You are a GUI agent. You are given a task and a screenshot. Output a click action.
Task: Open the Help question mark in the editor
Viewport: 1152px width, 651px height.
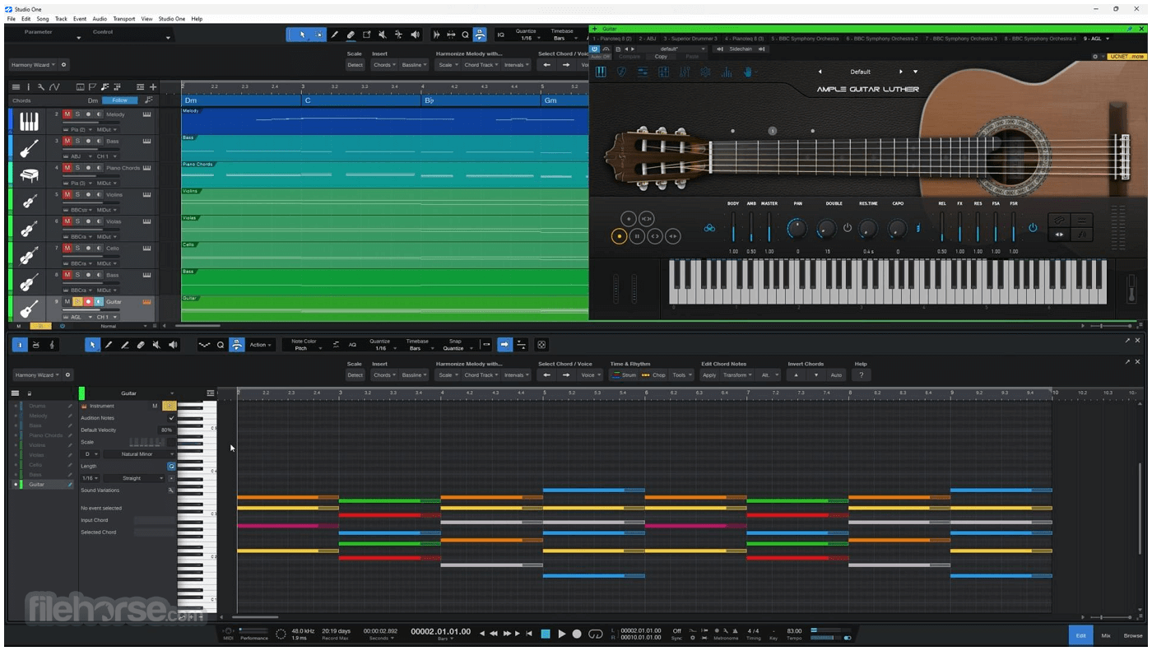coord(862,375)
